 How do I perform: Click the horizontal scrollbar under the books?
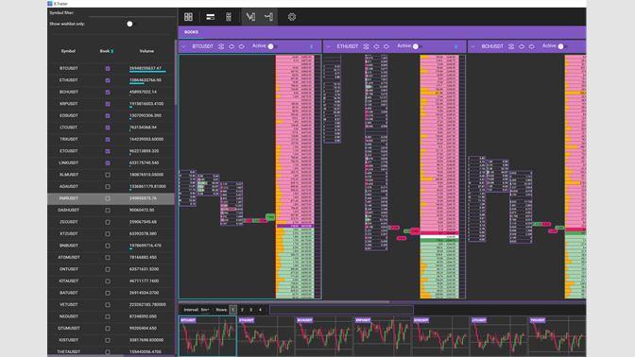tap(284, 302)
